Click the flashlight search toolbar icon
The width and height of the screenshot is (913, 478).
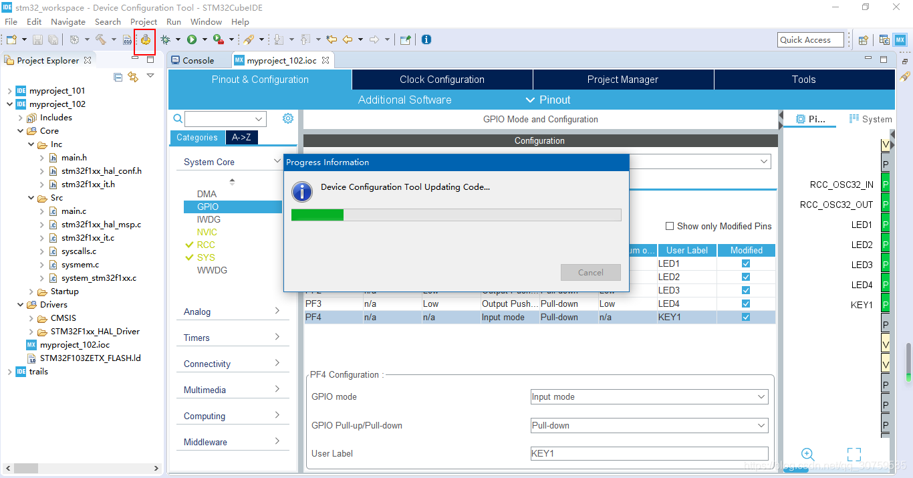pyautogui.click(x=249, y=40)
